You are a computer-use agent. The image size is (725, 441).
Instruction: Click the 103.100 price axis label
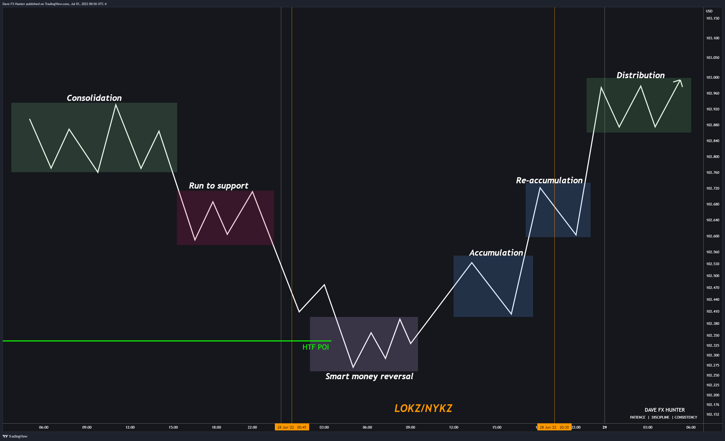pyautogui.click(x=713, y=38)
